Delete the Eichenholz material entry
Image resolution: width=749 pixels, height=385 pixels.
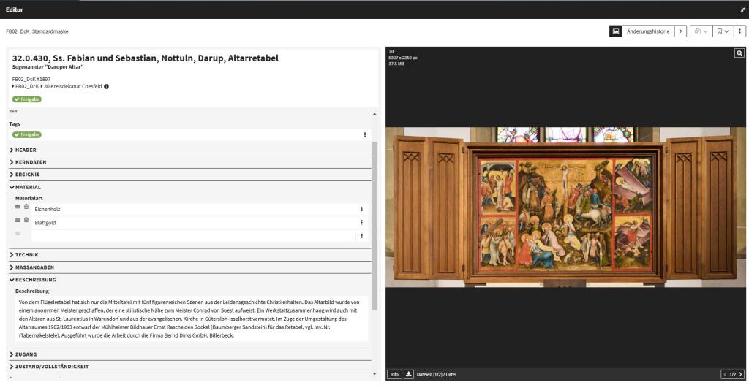pyautogui.click(x=26, y=207)
